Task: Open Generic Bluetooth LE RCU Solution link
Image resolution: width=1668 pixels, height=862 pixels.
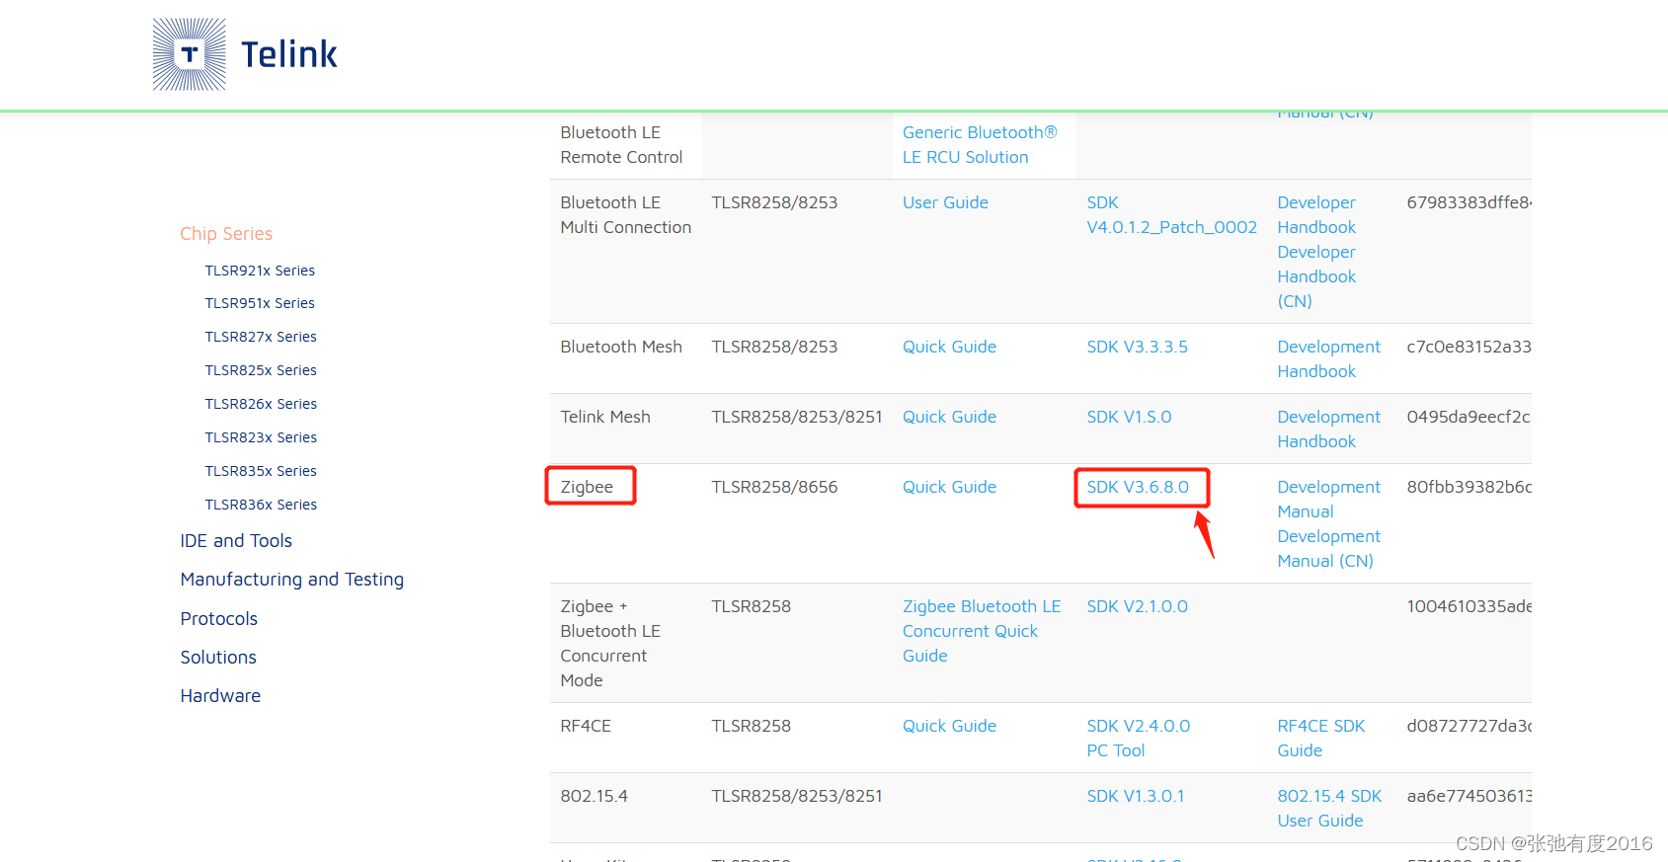Action: (980, 145)
